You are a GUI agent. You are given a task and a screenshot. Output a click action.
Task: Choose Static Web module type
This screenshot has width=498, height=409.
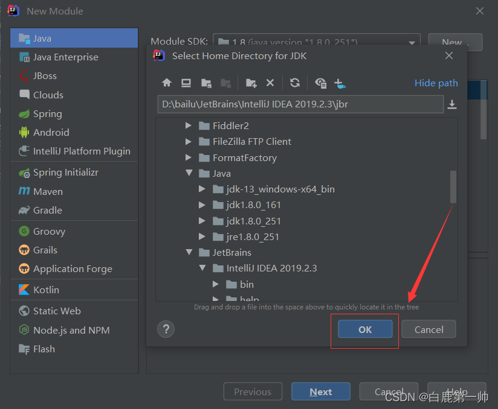coord(74,311)
